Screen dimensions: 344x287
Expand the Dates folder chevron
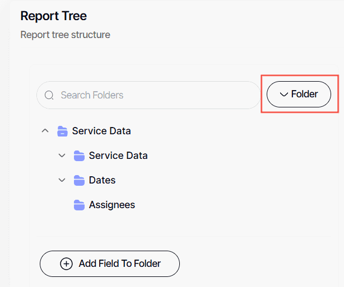tap(62, 180)
